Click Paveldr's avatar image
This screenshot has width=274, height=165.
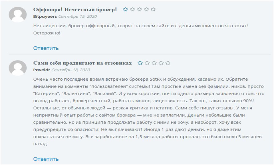pyautogui.click(x=17, y=67)
